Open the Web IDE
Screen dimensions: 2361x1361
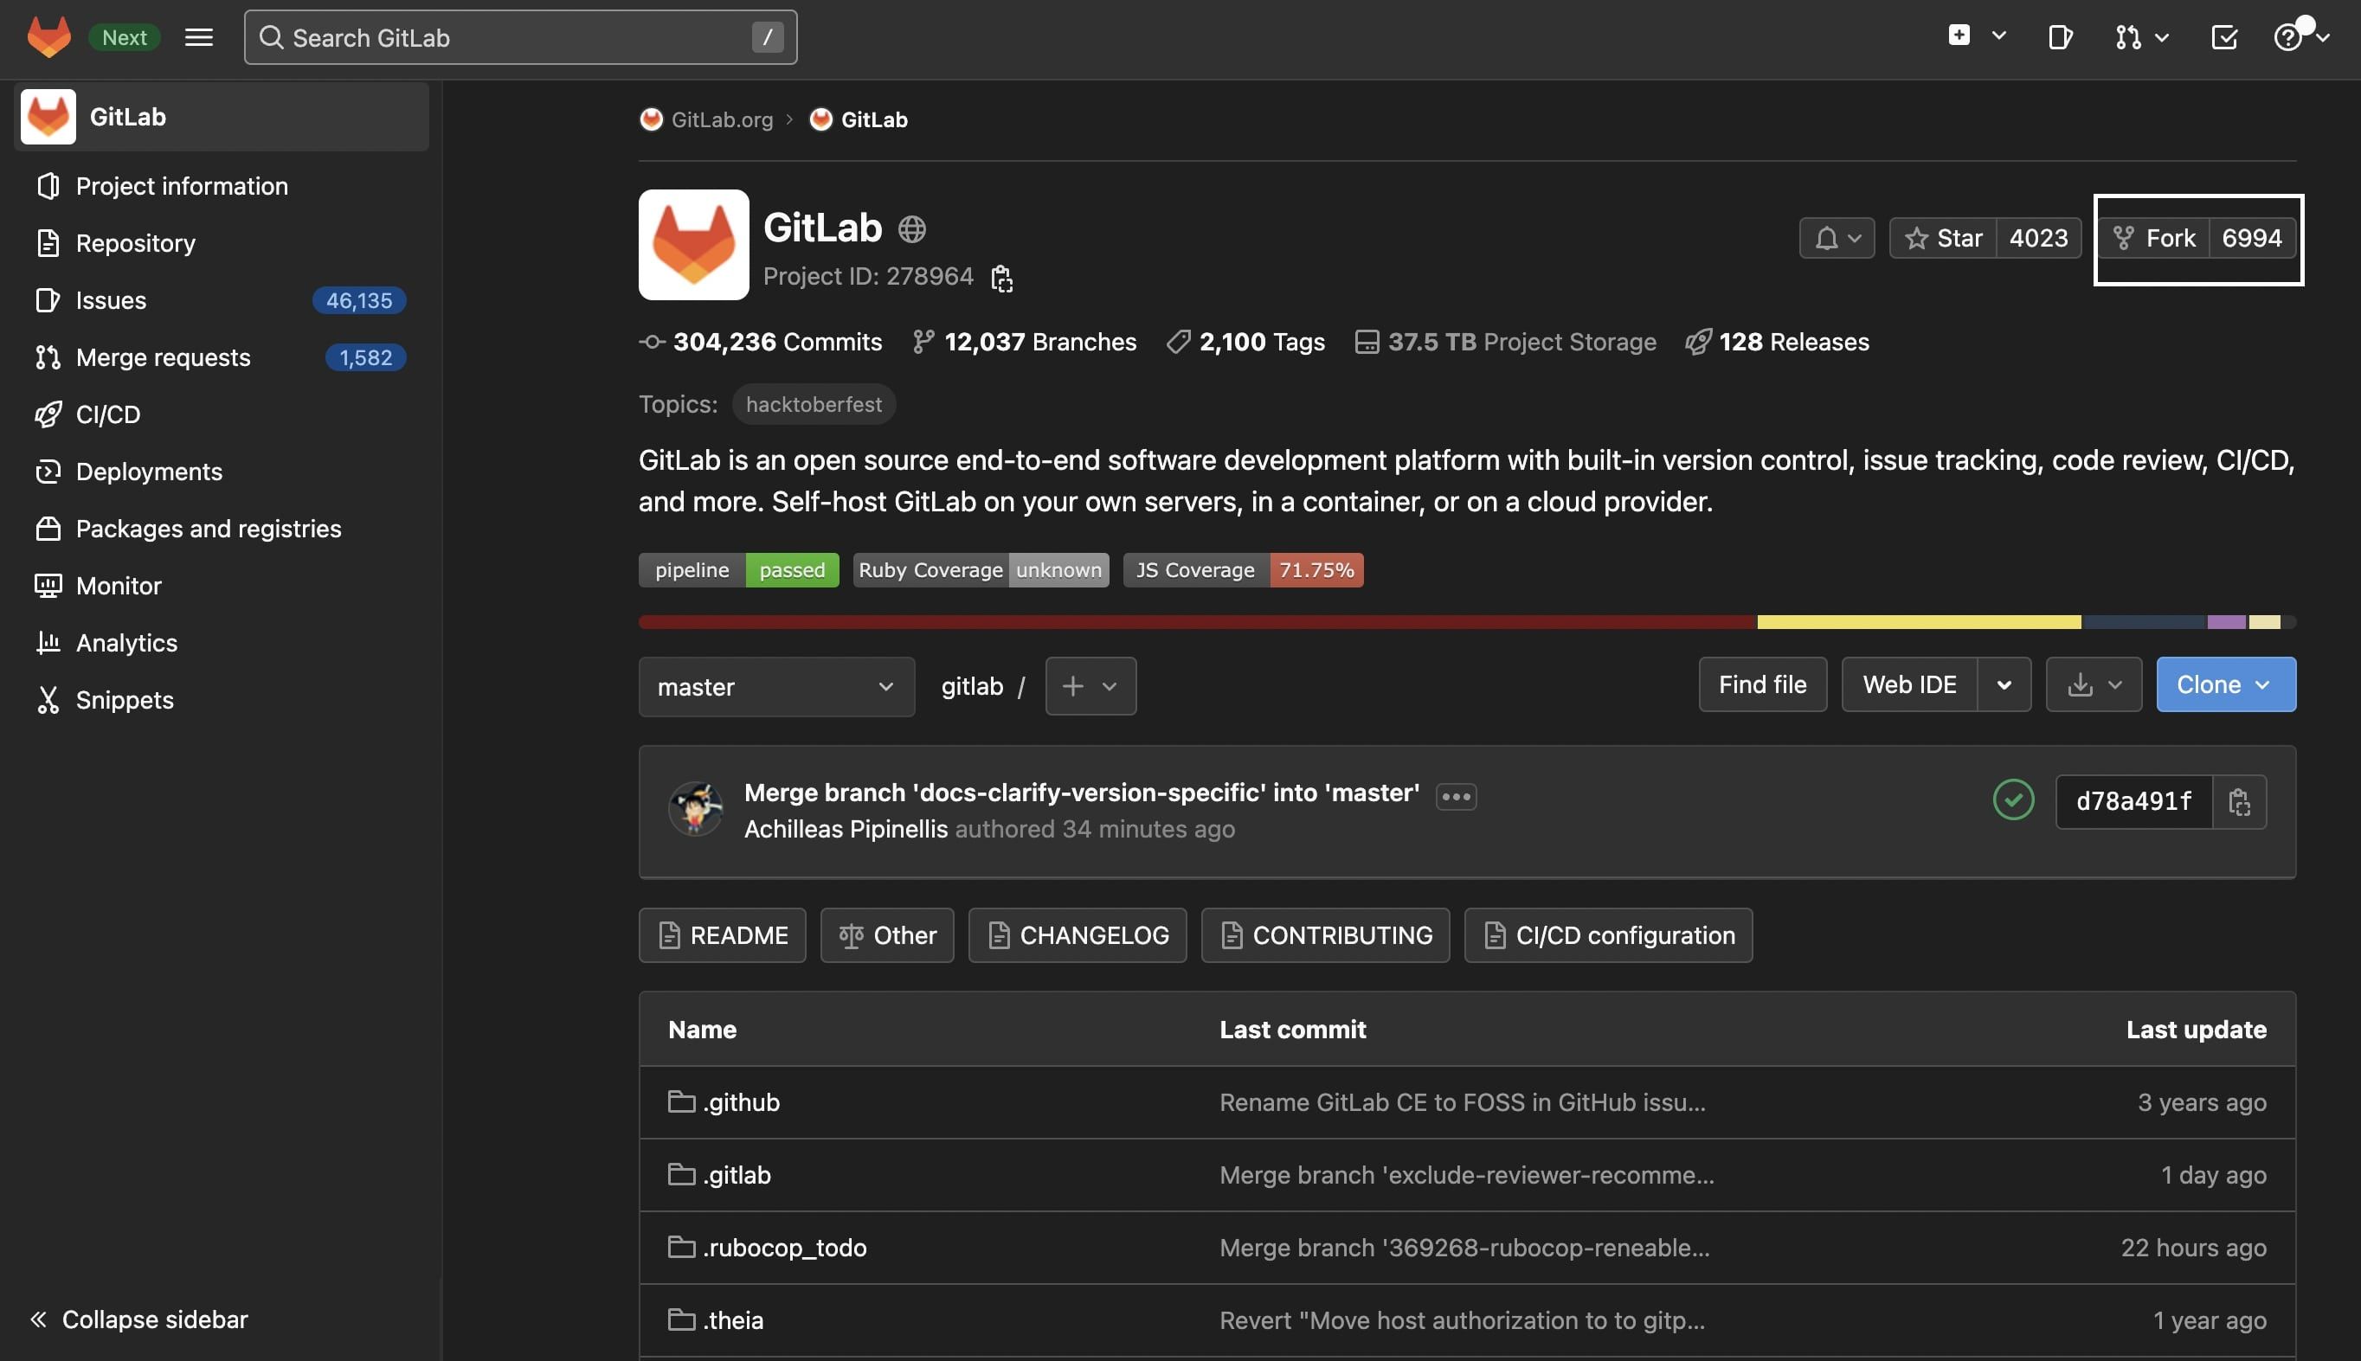pyautogui.click(x=1909, y=685)
